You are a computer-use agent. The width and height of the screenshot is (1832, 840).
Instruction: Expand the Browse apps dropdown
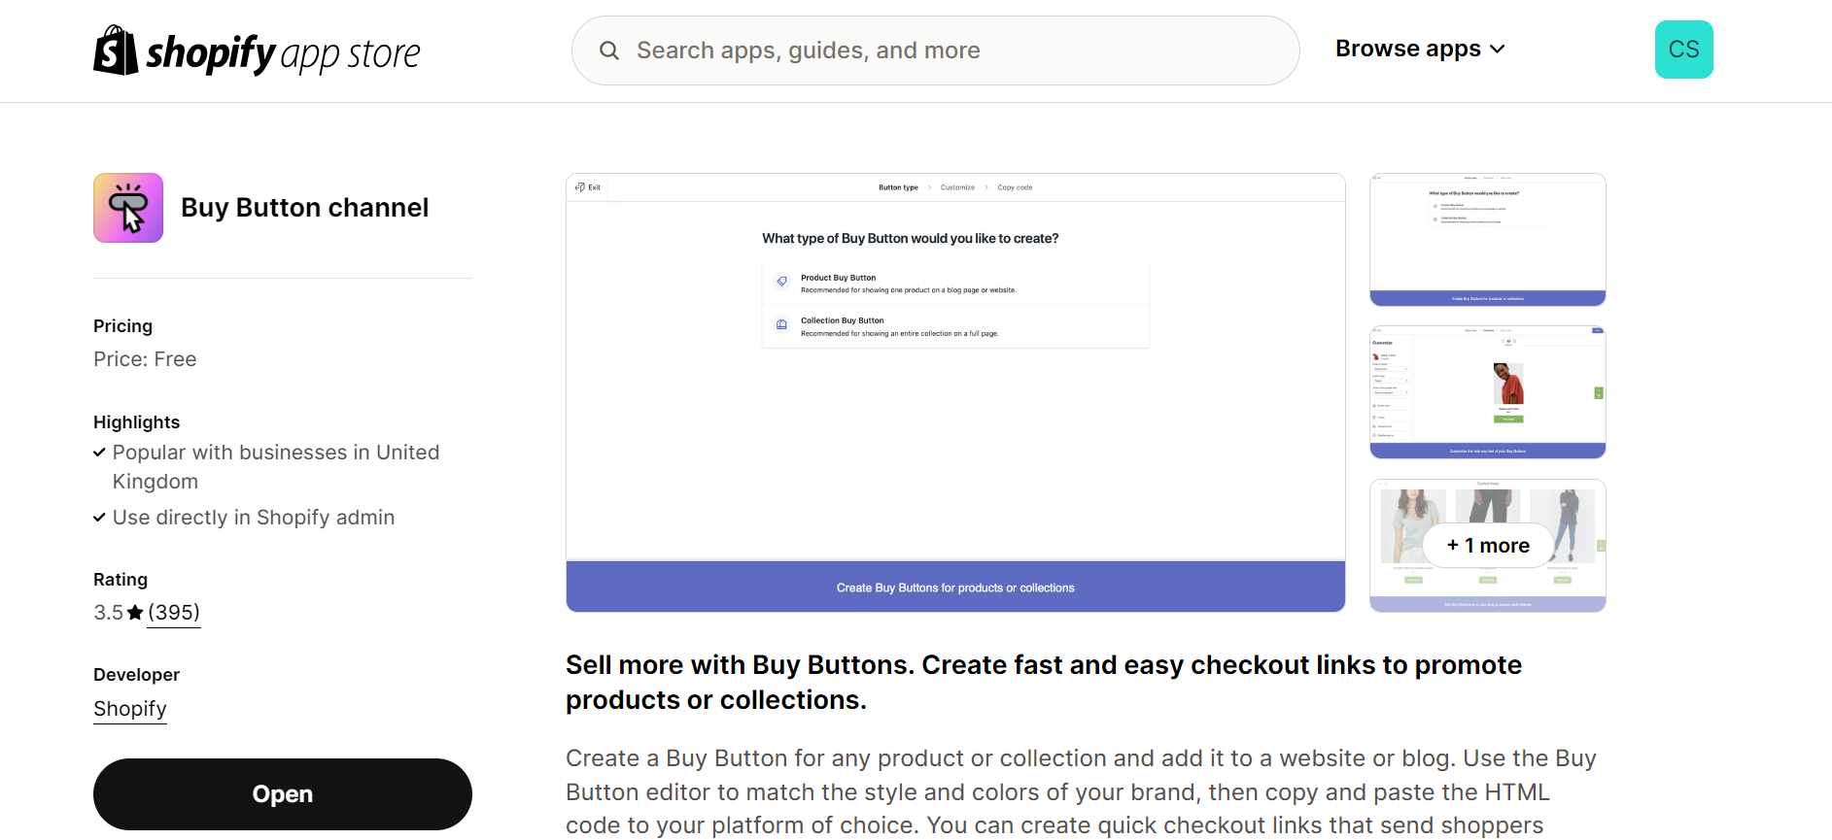pyautogui.click(x=1420, y=49)
